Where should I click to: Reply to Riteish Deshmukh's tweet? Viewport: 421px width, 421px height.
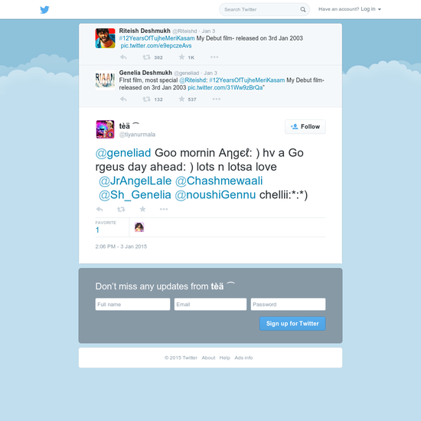(123, 57)
